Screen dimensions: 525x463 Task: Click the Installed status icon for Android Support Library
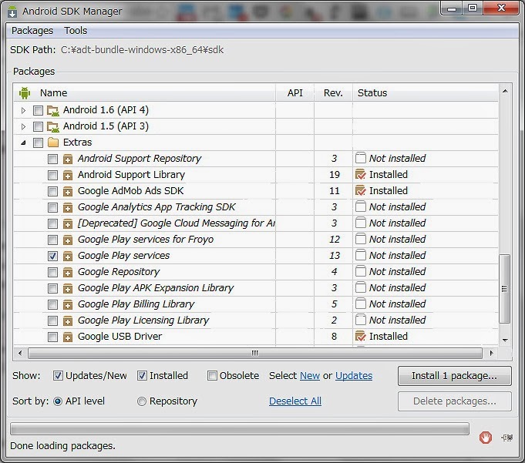tap(360, 174)
